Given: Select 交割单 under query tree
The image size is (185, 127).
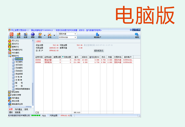Looking at the screenshot, I should [19, 80].
